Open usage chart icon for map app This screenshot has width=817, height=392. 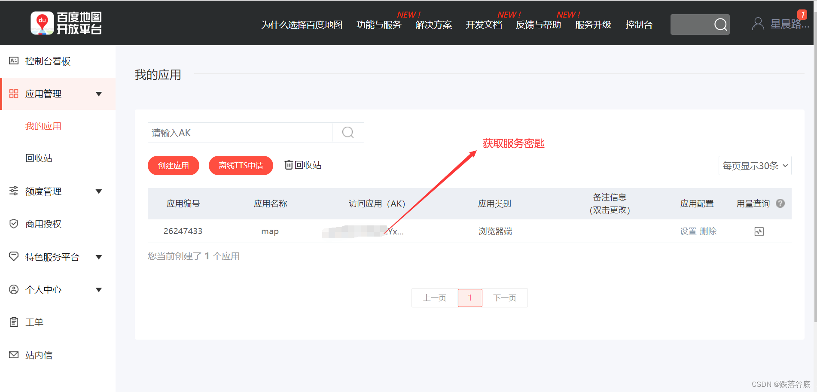[x=759, y=231]
